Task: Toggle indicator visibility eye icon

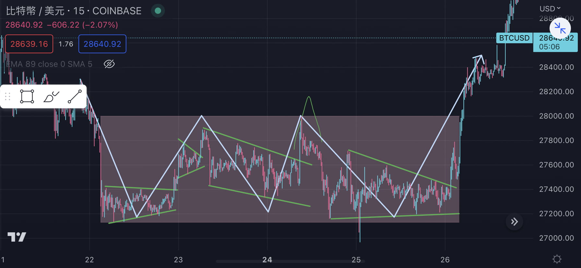Action: click(109, 64)
